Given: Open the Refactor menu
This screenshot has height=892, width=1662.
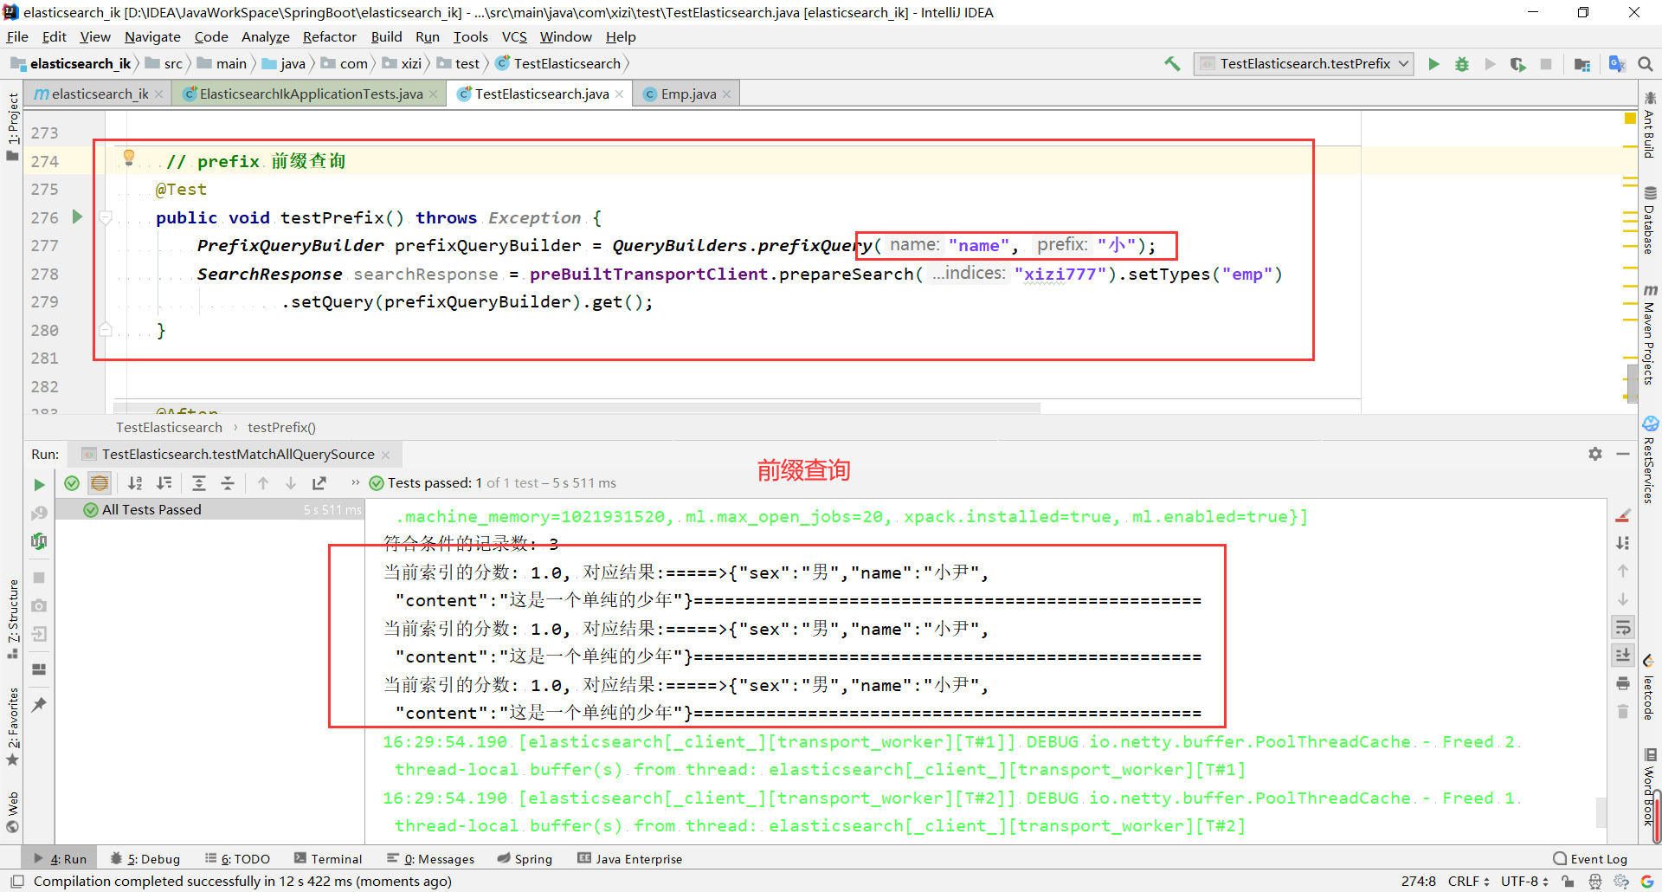Looking at the screenshot, I should 329,36.
